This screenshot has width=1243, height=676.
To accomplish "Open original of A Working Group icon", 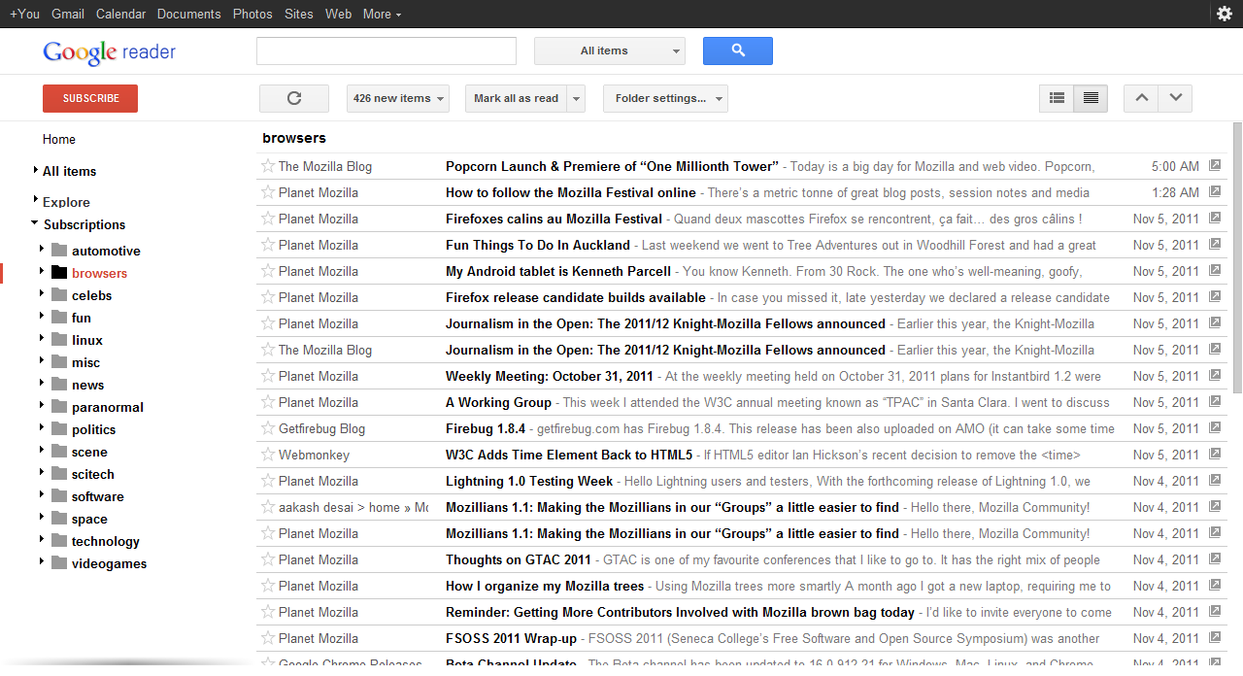I will coord(1215,402).
